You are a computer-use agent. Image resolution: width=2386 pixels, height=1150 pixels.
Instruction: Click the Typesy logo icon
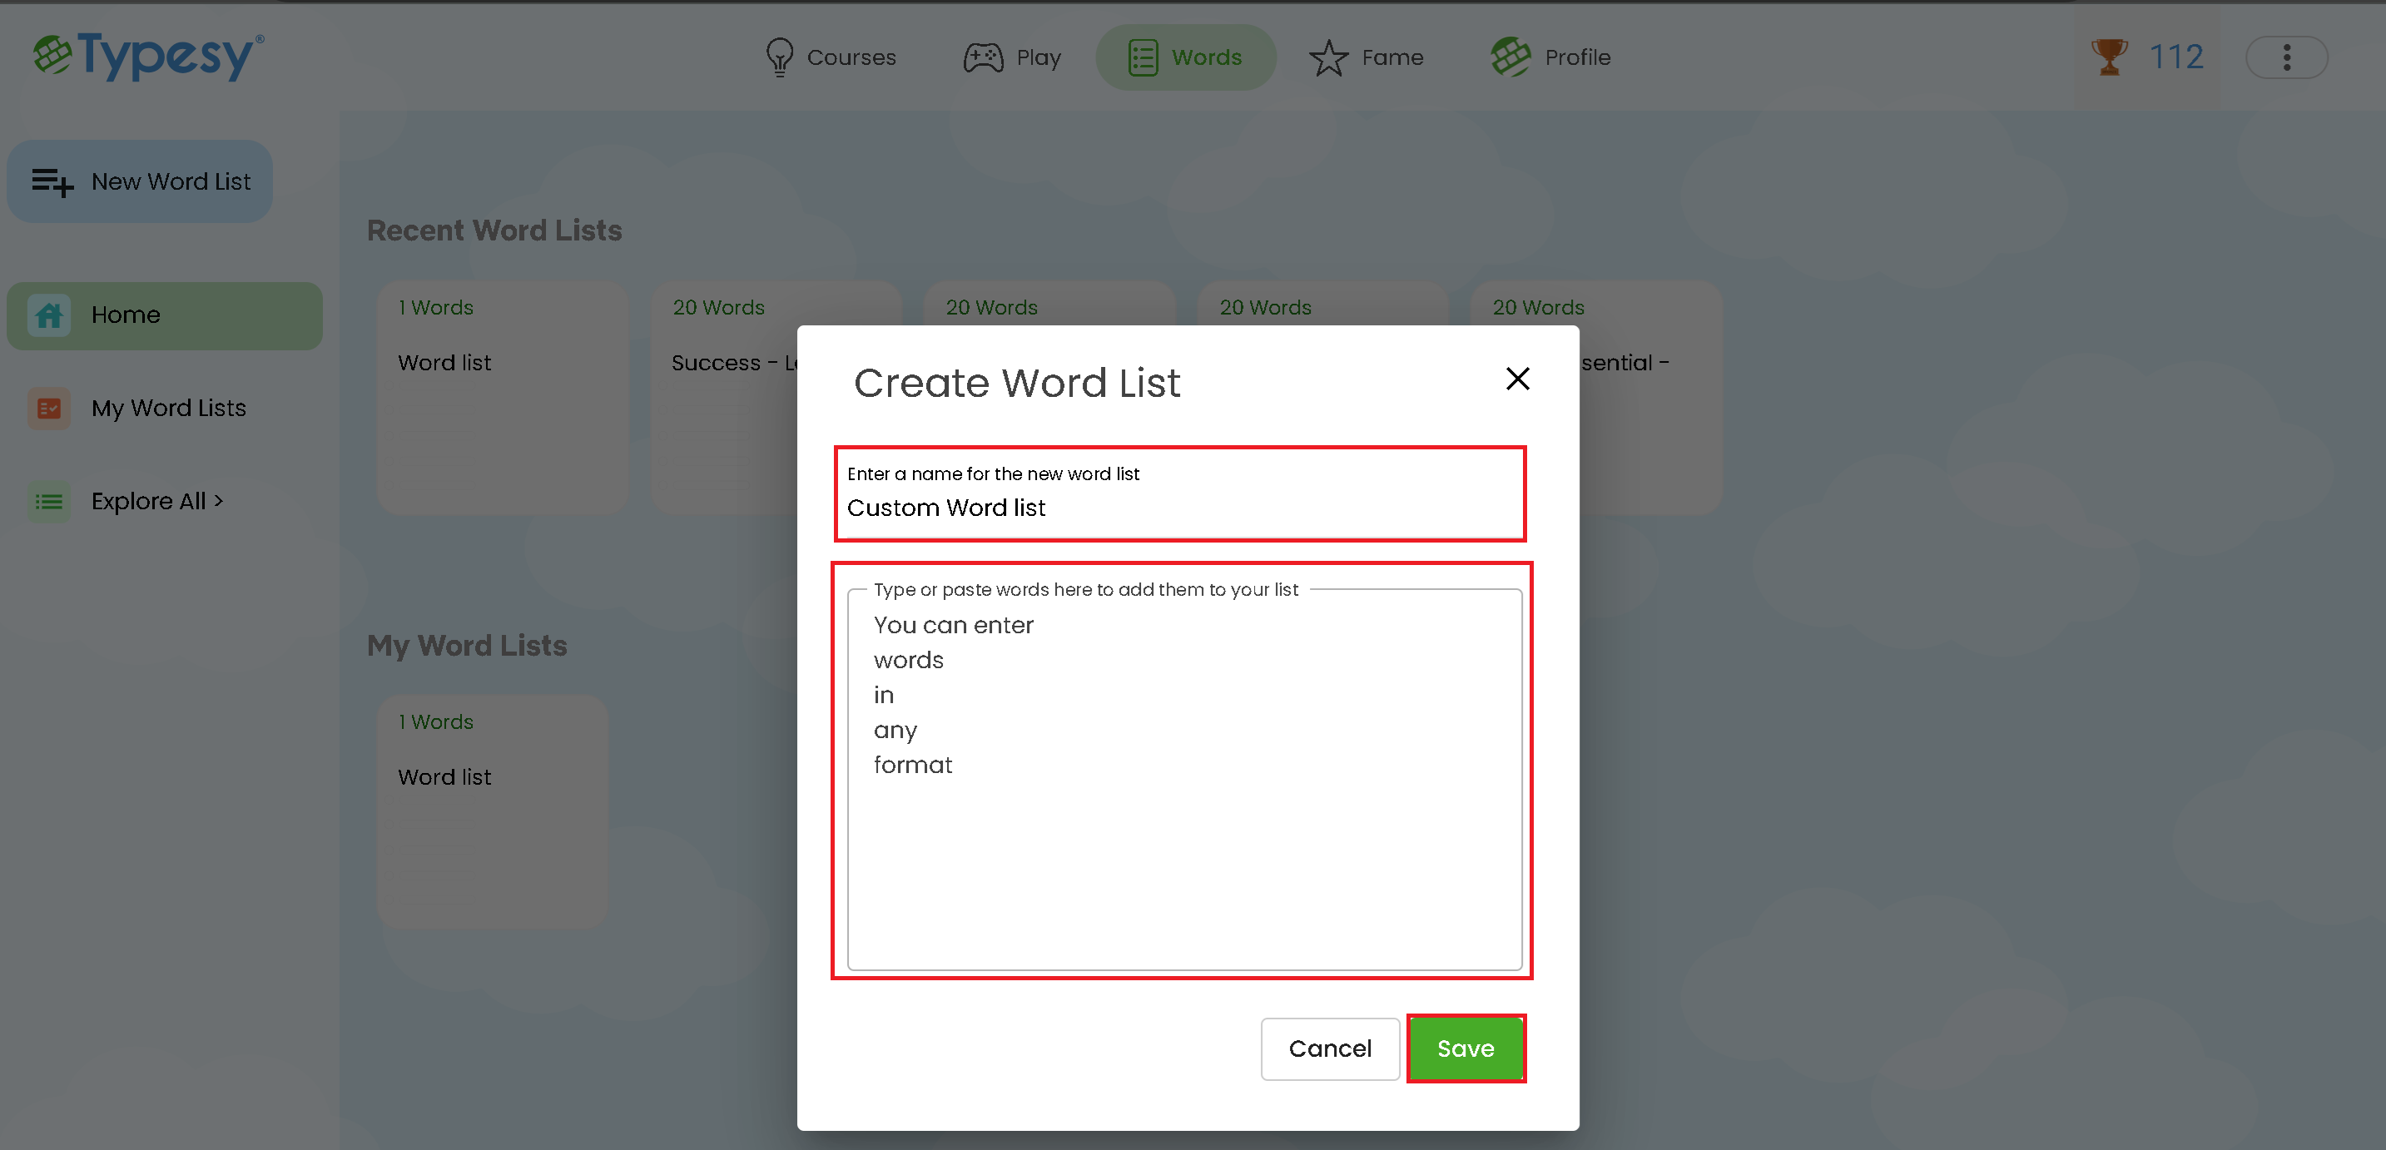[52, 56]
